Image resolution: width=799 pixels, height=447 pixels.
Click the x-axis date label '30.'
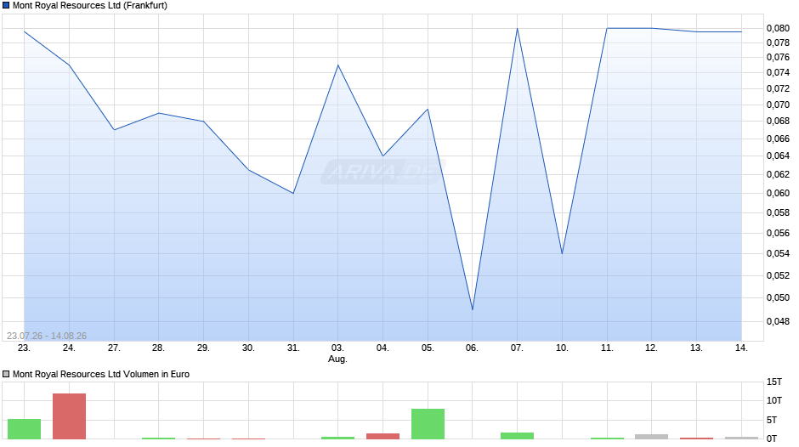point(248,348)
